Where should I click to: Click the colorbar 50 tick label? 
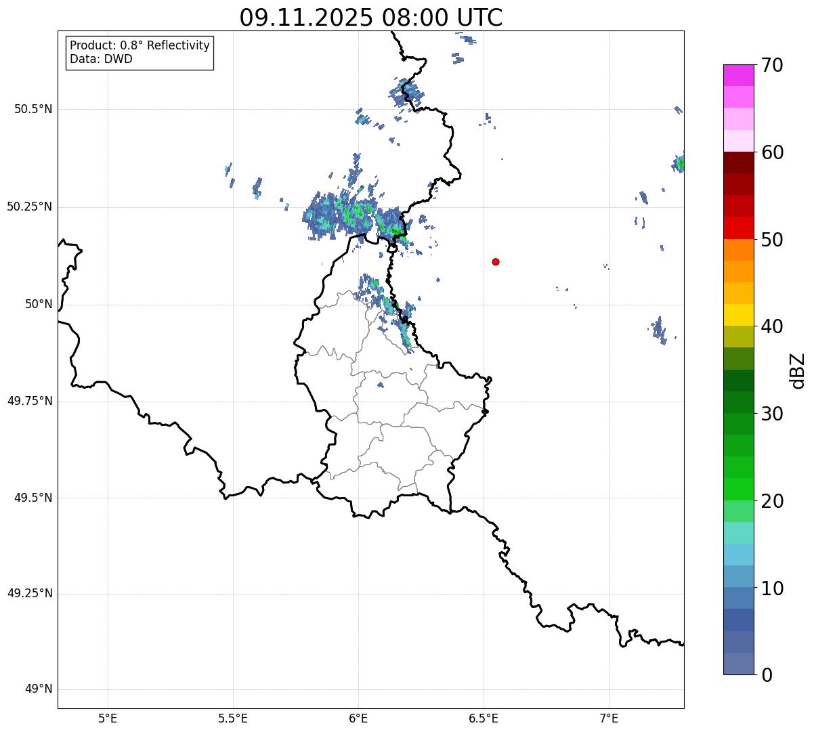coord(772,240)
